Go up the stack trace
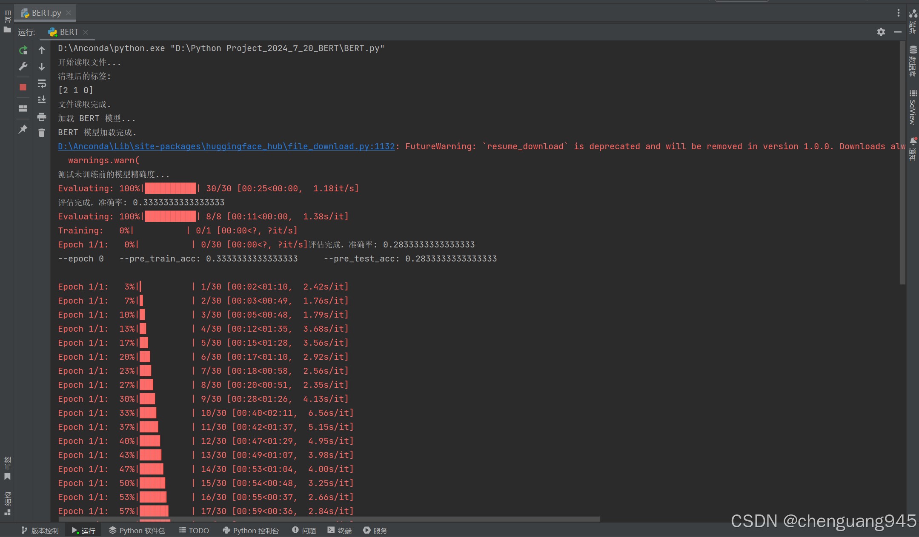919x537 pixels. coord(42,50)
